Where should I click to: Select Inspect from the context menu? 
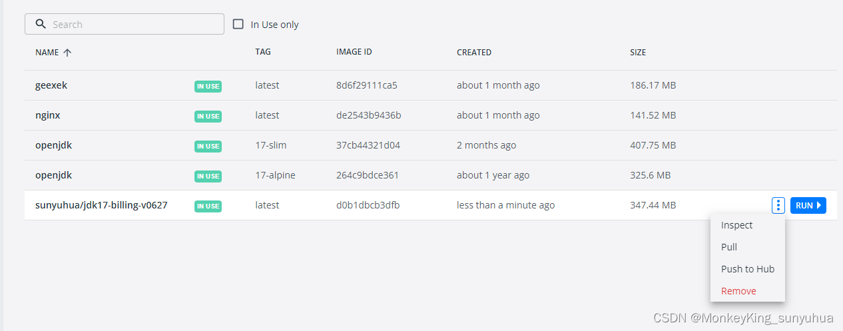(736, 225)
